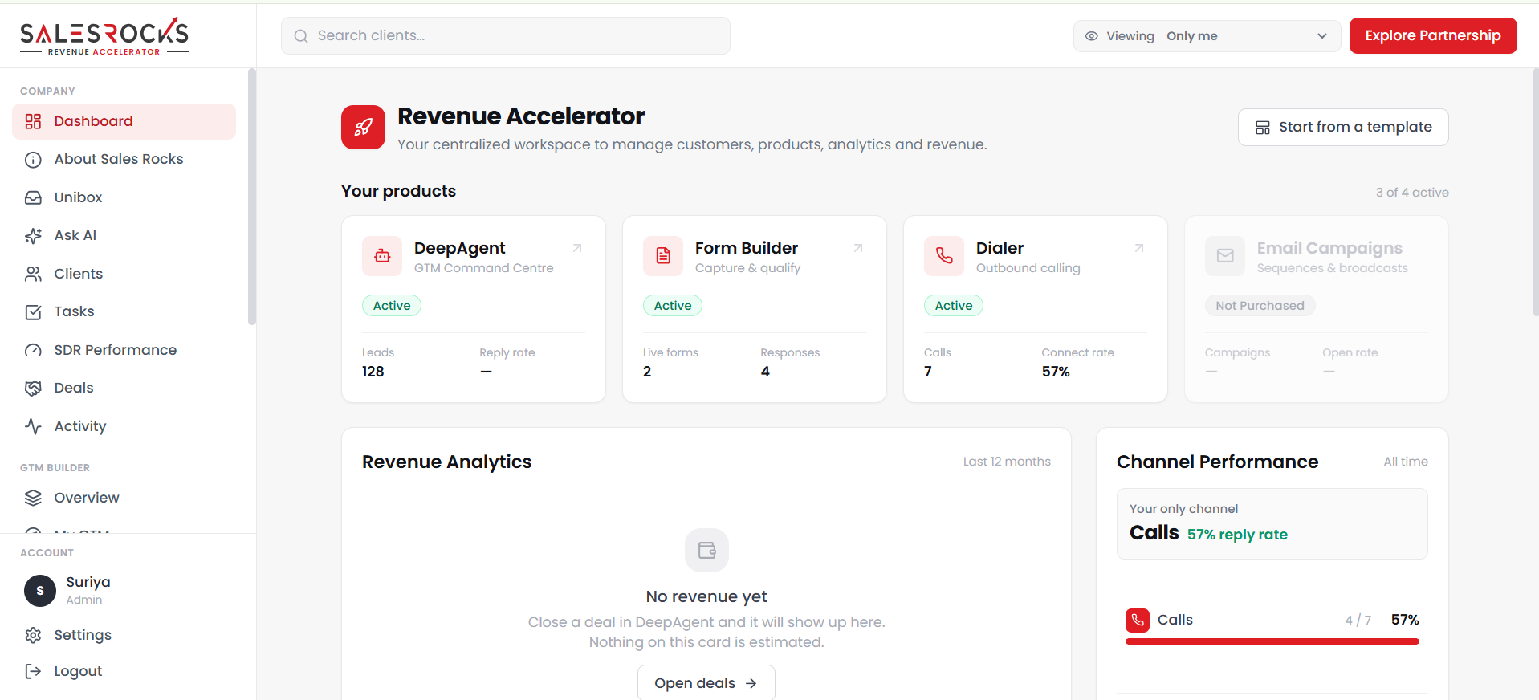Open Dialer via its arrow icon
The height and width of the screenshot is (700, 1539).
point(1139,248)
